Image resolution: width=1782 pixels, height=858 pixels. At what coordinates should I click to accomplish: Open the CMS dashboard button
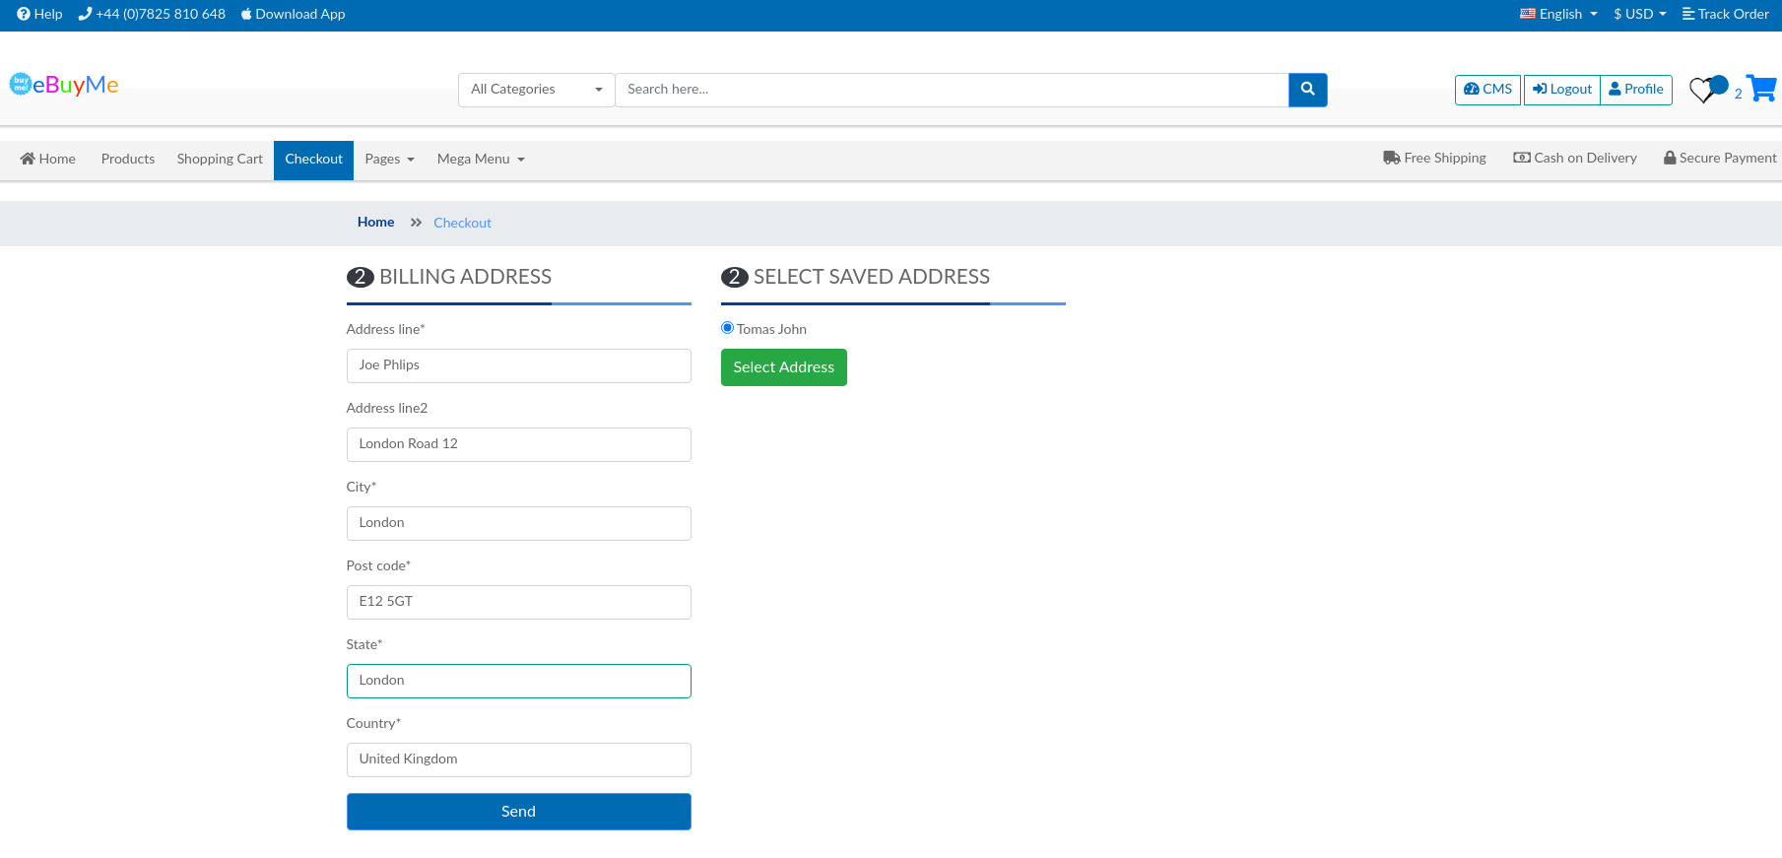click(x=1487, y=90)
